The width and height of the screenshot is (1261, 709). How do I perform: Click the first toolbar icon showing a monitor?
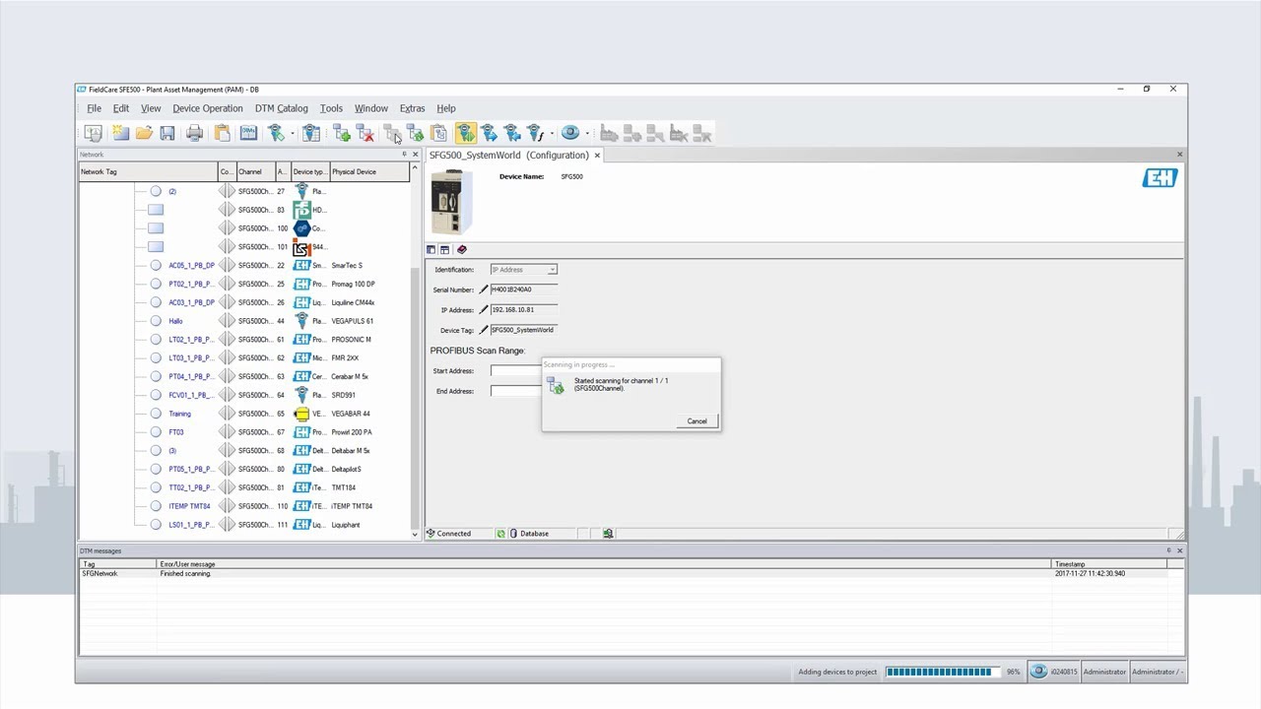(x=93, y=133)
